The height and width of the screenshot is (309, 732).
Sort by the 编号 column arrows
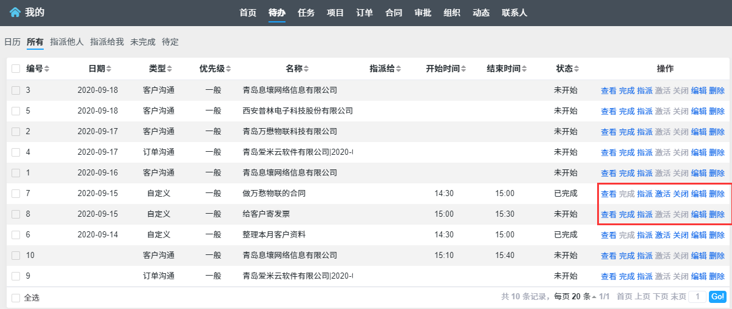47,69
